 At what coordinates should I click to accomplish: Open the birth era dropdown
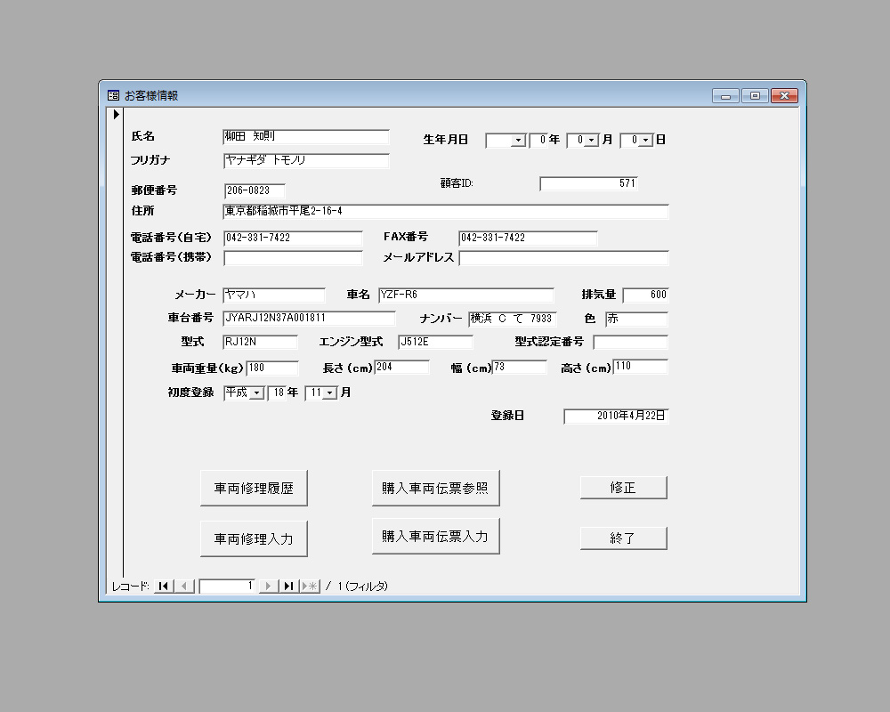(519, 141)
